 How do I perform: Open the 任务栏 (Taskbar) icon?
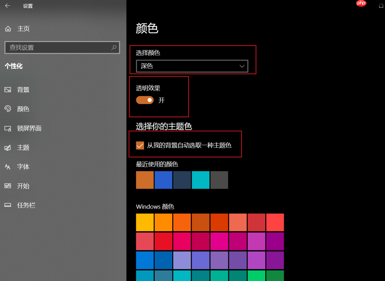[x=9, y=205]
